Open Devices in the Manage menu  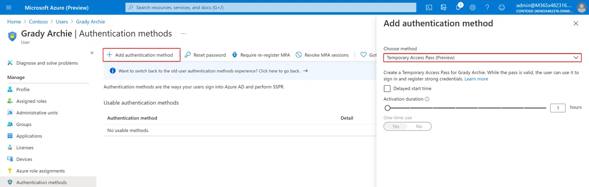pos(24,159)
